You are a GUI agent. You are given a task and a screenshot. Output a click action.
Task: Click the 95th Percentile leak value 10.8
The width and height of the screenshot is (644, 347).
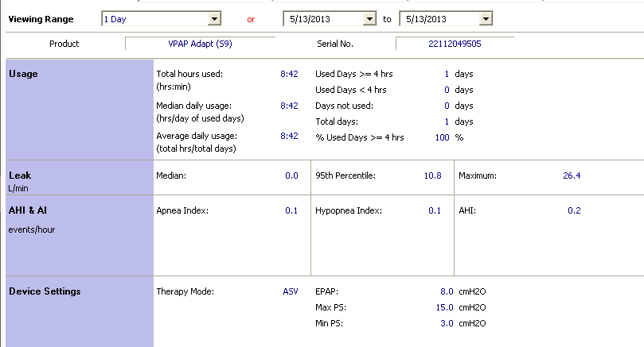click(x=432, y=175)
